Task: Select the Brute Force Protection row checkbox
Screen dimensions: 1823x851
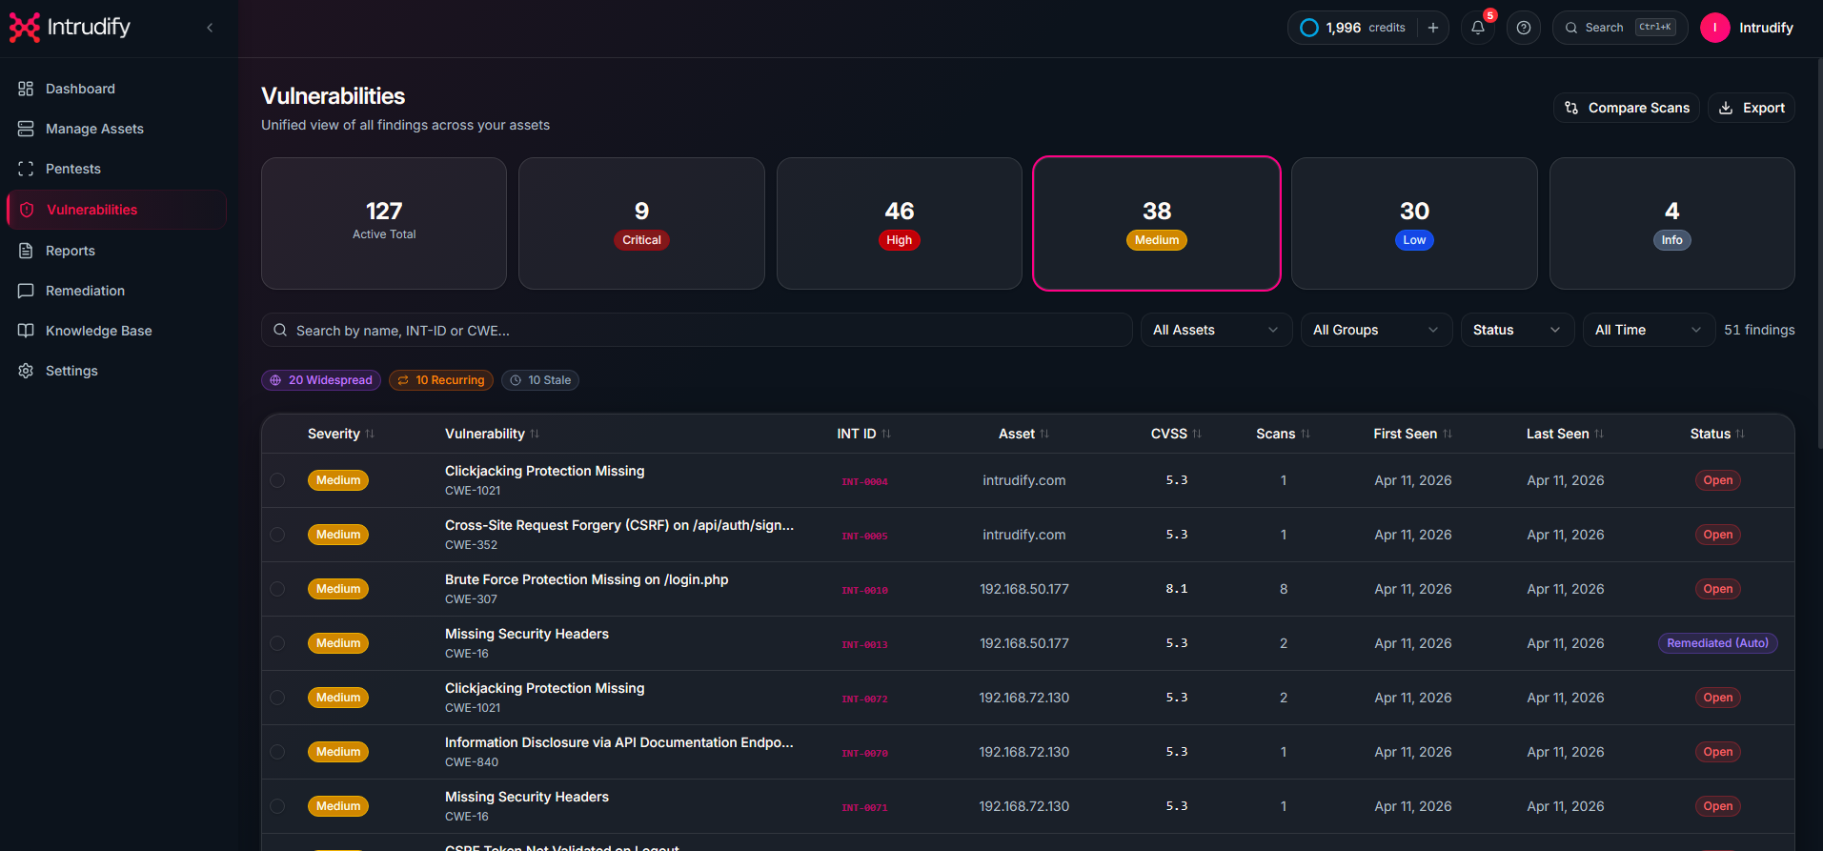Action: click(x=277, y=589)
